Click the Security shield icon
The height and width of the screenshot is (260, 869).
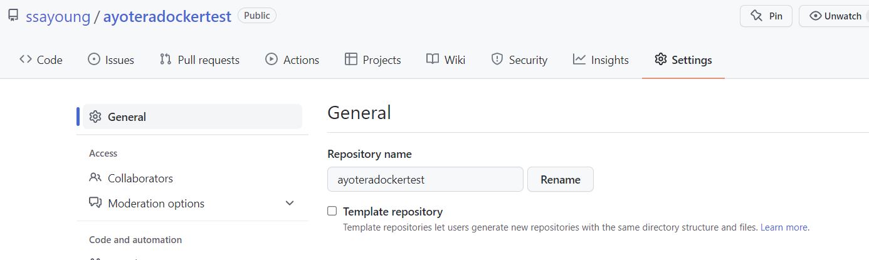coord(497,60)
